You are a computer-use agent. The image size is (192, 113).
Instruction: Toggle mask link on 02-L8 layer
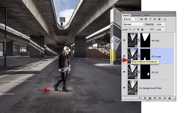(x=139, y=72)
